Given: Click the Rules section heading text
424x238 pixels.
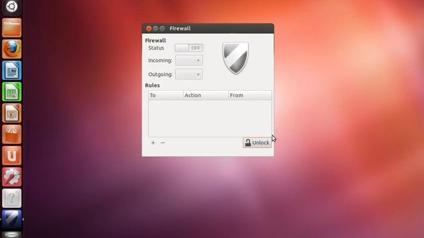Looking at the screenshot, I should (152, 85).
